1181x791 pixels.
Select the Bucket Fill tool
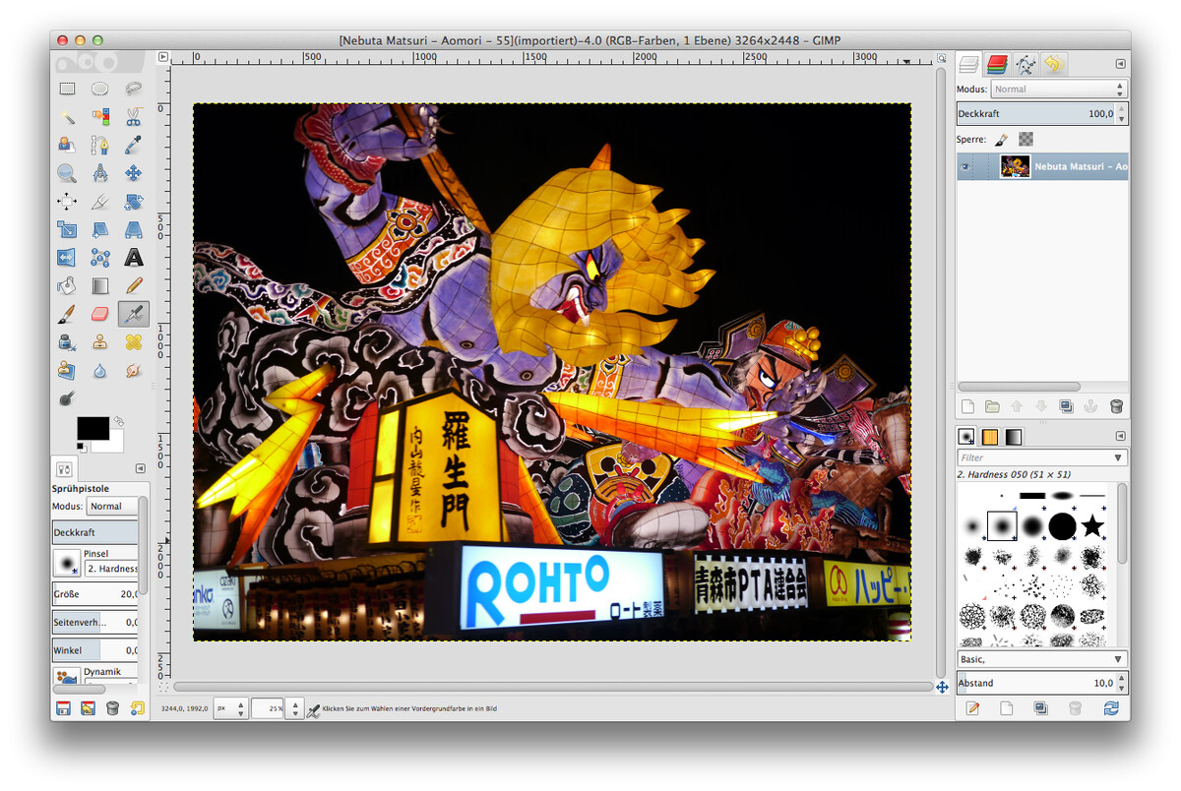pyautogui.click(x=67, y=285)
